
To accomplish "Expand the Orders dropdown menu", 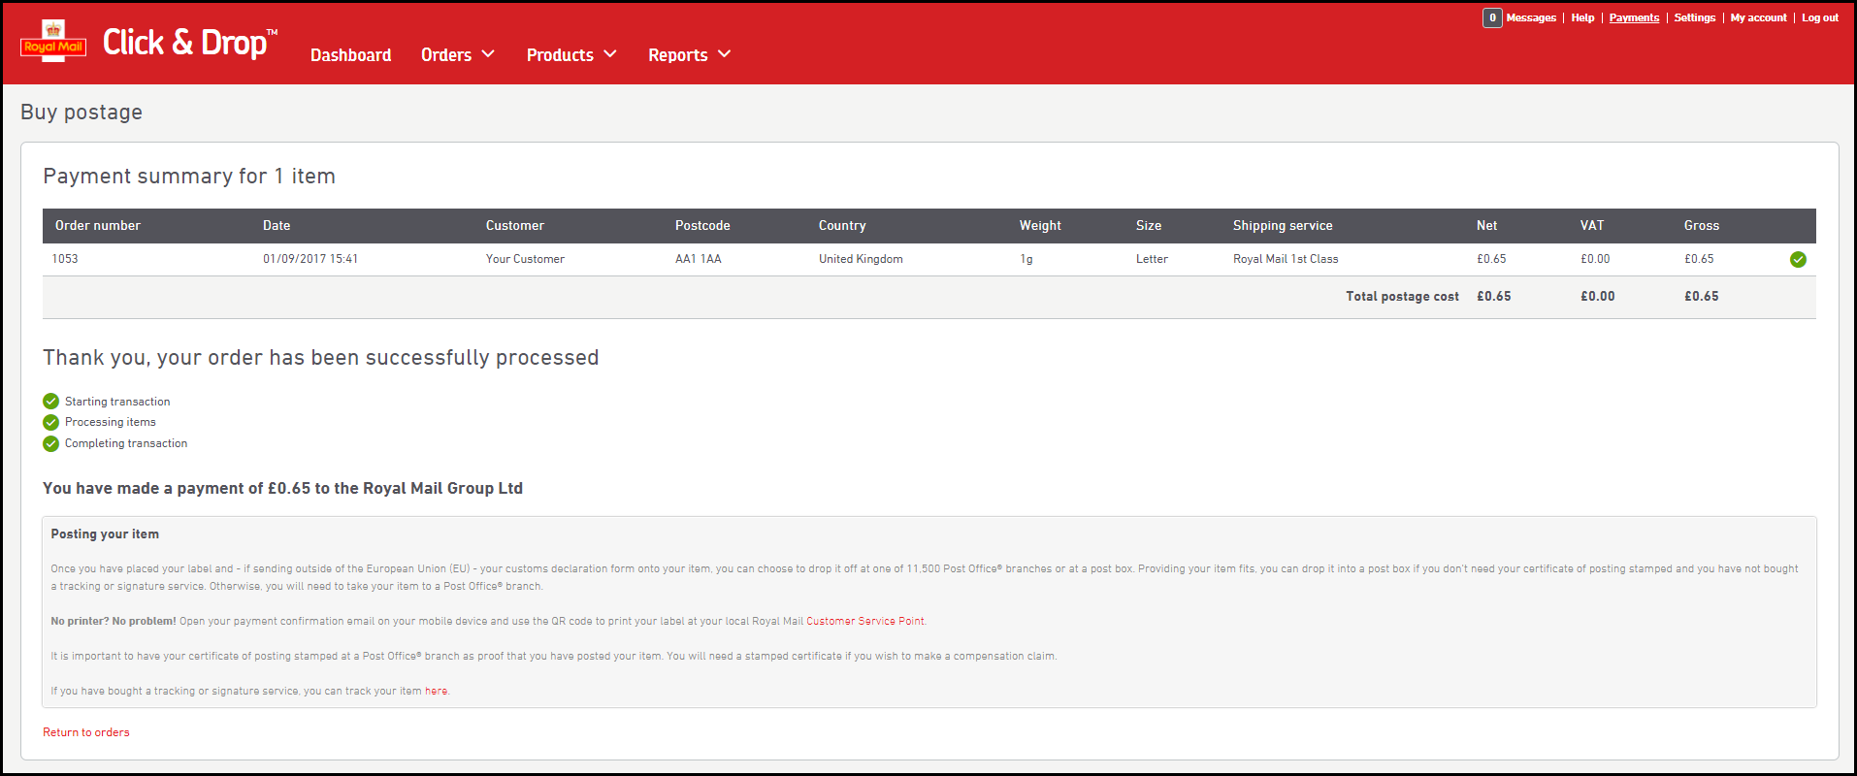I will tap(457, 55).
